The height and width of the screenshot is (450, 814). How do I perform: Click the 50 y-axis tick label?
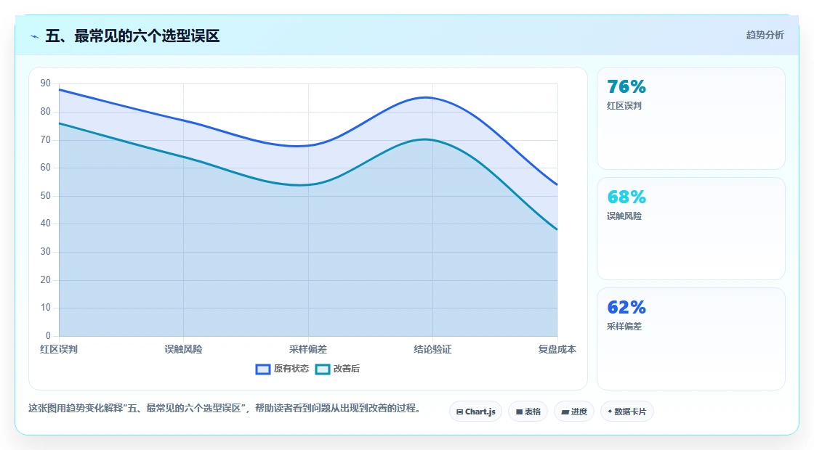click(x=46, y=196)
